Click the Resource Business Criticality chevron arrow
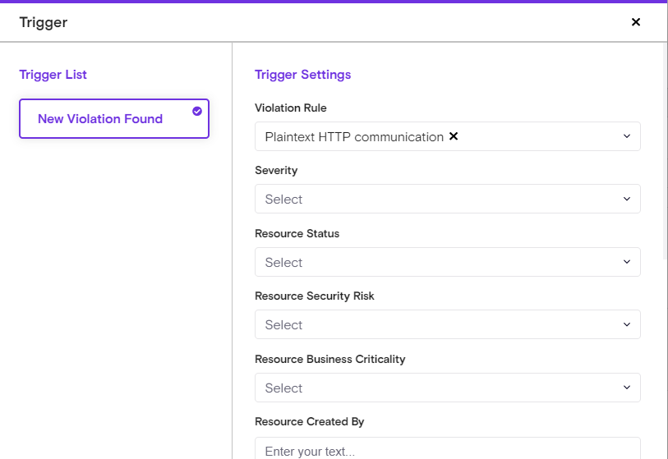Image resolution: width=668 pixels, height=459 pixels. 626,388
